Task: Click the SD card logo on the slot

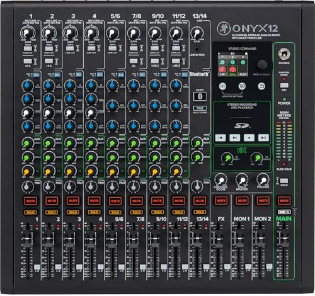Action: coord(242,125)
